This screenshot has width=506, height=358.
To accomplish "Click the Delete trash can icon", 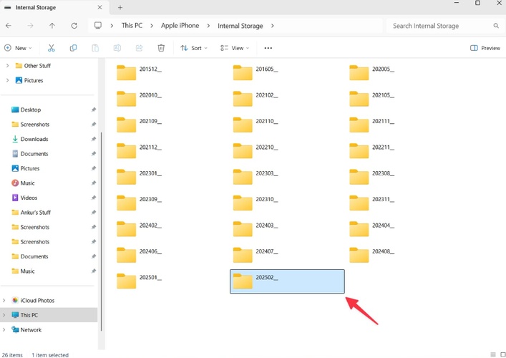I will pyautogui.click(x=161, y=48).
